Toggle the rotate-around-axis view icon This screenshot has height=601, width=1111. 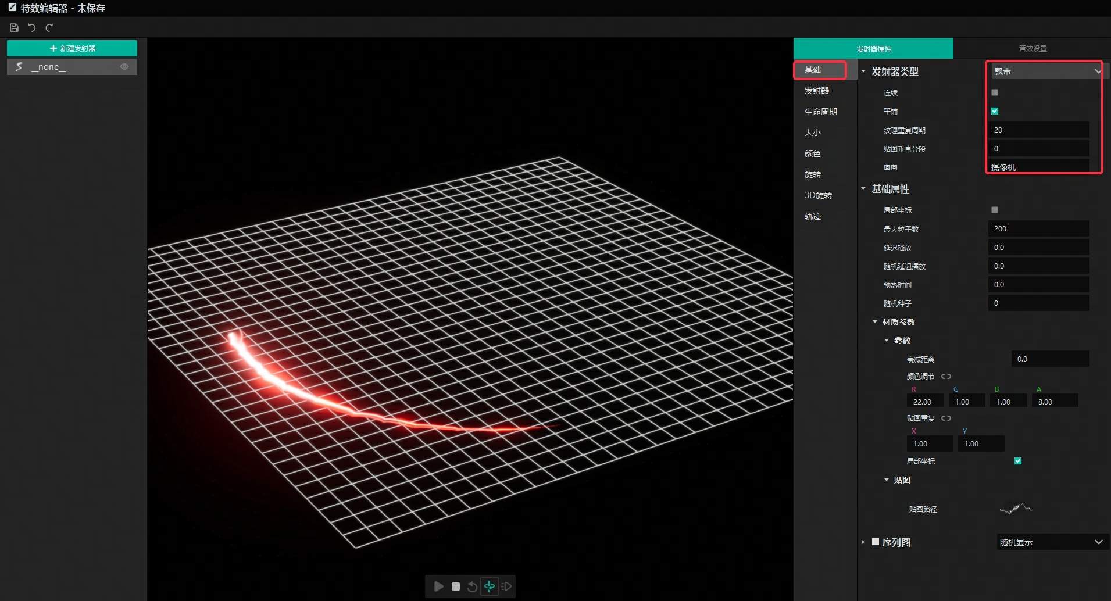(x=490, y=586)
